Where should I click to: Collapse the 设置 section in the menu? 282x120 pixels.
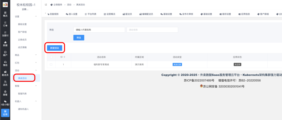36,17
